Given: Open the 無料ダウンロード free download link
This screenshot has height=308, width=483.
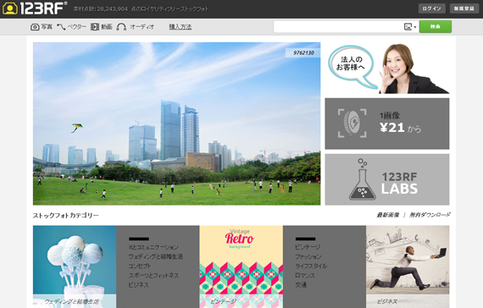Looking at the screenshot, I should click(430, 215).
